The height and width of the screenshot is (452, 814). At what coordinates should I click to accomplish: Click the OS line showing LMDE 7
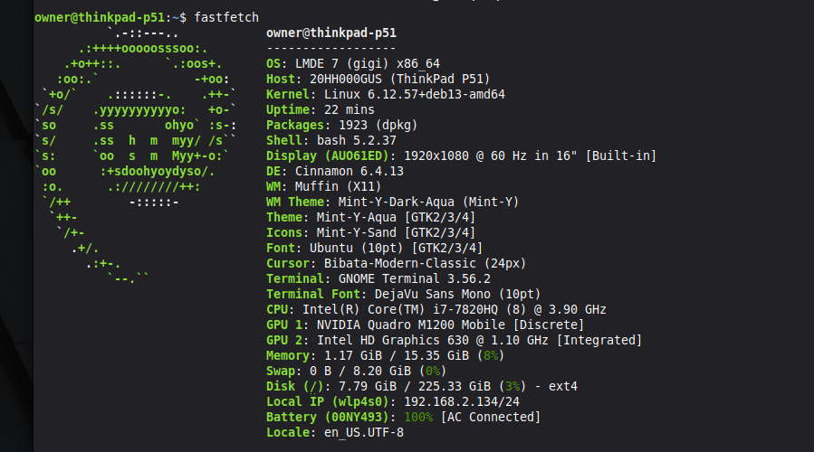pos(353,63)
